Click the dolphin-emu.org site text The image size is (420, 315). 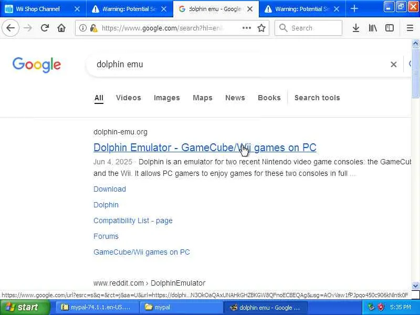tap(120, 132)
